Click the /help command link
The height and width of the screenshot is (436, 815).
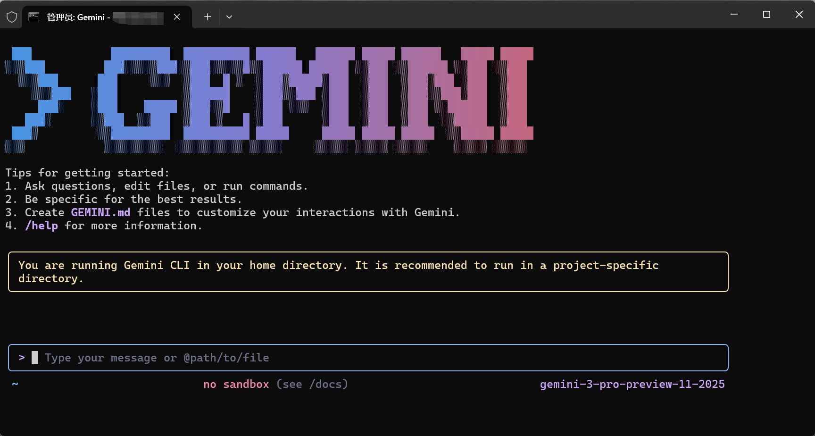(42, 226)
